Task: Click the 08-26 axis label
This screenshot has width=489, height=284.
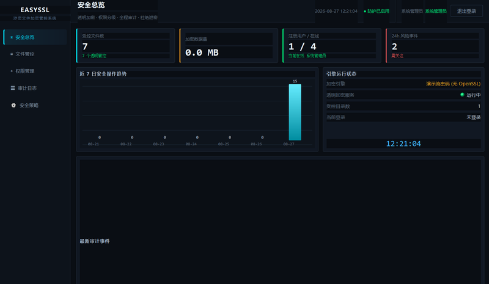Action: (256, 144)
